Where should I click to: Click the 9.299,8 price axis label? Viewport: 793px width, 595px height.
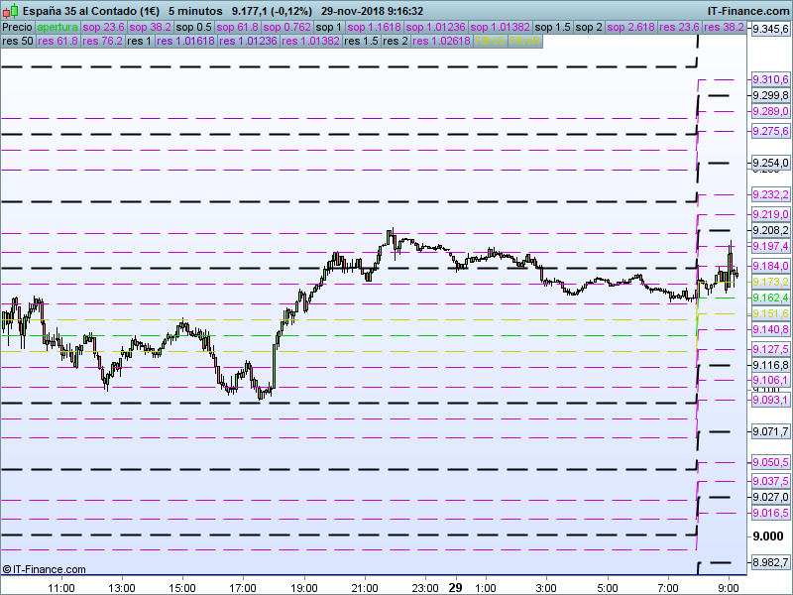point(770,95)
